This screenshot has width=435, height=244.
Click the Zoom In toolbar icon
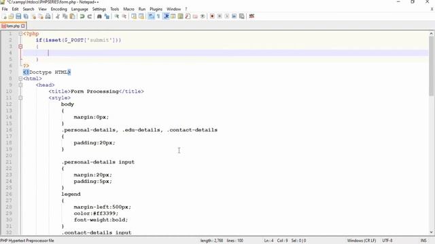click(x=117, y=16)
